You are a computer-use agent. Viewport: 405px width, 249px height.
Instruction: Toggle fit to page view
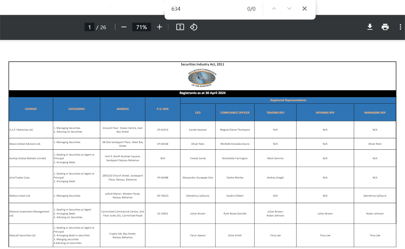[x=180, y=27]
